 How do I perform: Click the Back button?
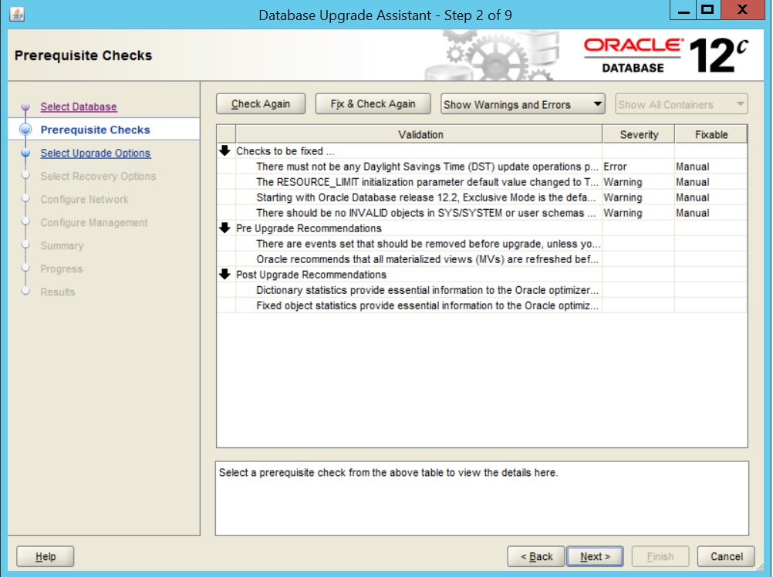click(536, 556)
